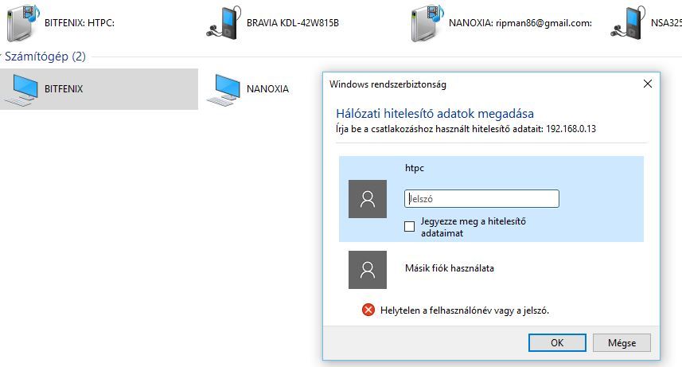This screenshot has width=682, height=367.
Task: Click the BITFENIX computer name text
Action: (64, 89)
